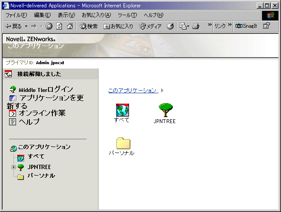The width and height of the screenshot is (281, 212).
Task: Select パーソナル in the sidebar tree
Action: click(x=41, y=176)
